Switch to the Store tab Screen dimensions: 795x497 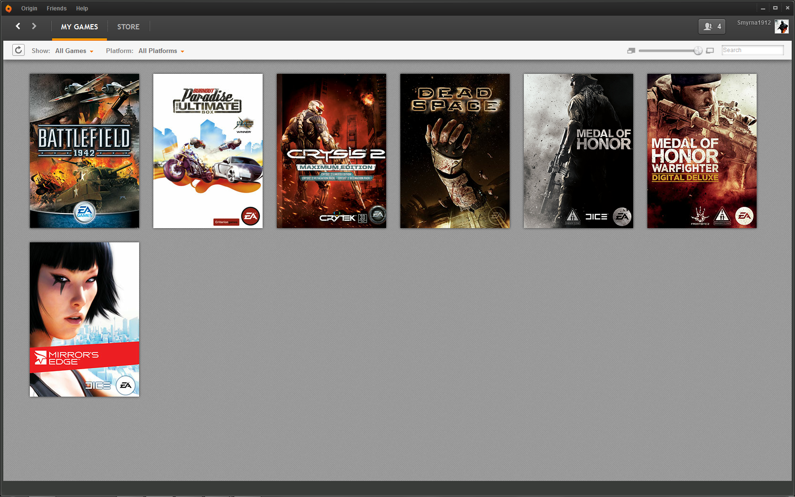click(128, 27)
